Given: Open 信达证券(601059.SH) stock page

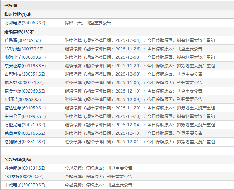Looking at the screenshot, I should 25,108.
